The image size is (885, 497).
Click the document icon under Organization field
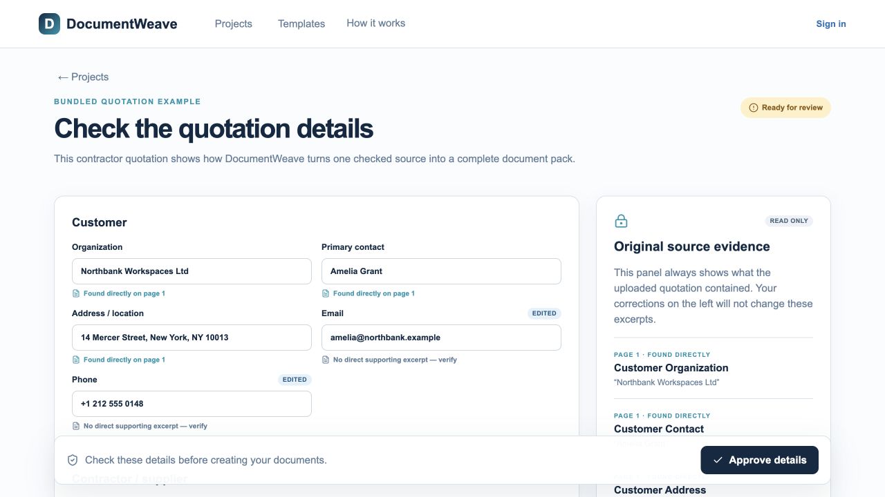(x=76, y=293)
